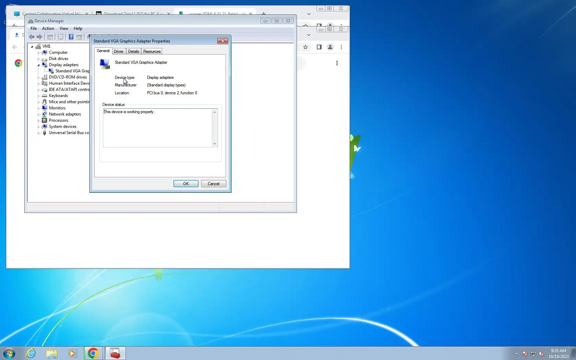Expand the System devices node arrow
The image size is (576, 360).
(x=38, y=127)
